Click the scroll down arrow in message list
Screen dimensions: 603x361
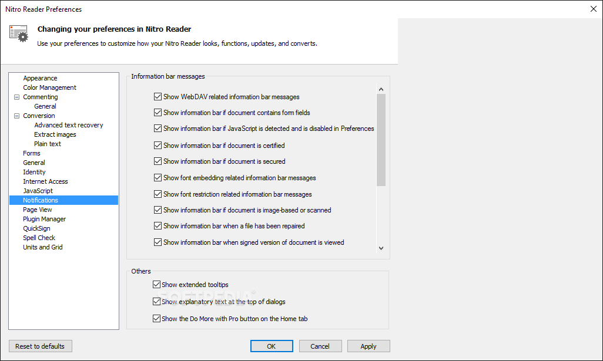381,248
